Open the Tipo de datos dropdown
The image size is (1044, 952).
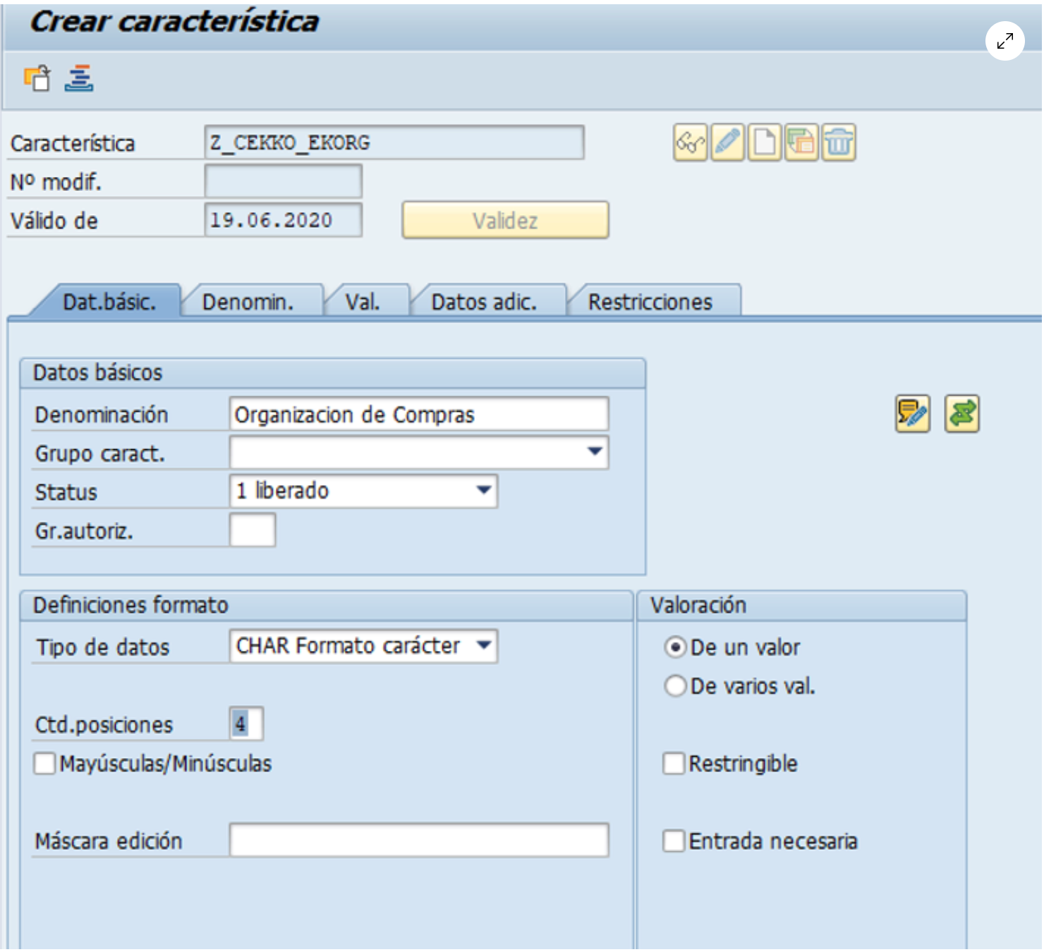tap(483, 646)
